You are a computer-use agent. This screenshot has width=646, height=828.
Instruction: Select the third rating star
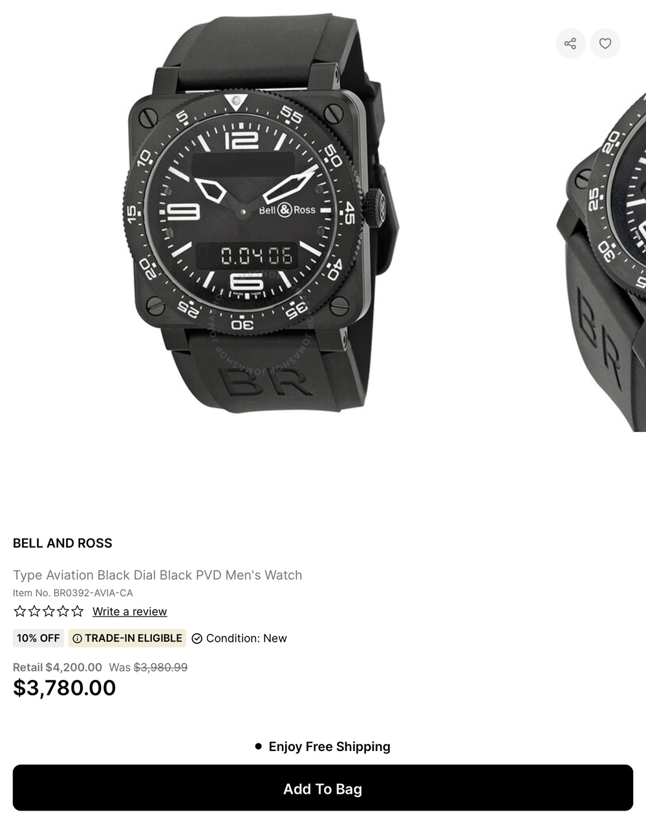[48, 611]
